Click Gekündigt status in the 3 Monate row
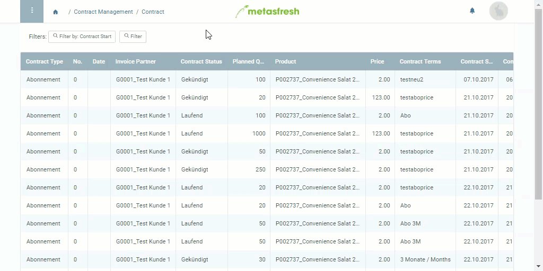Screen dimensions: 543x271 202,259
